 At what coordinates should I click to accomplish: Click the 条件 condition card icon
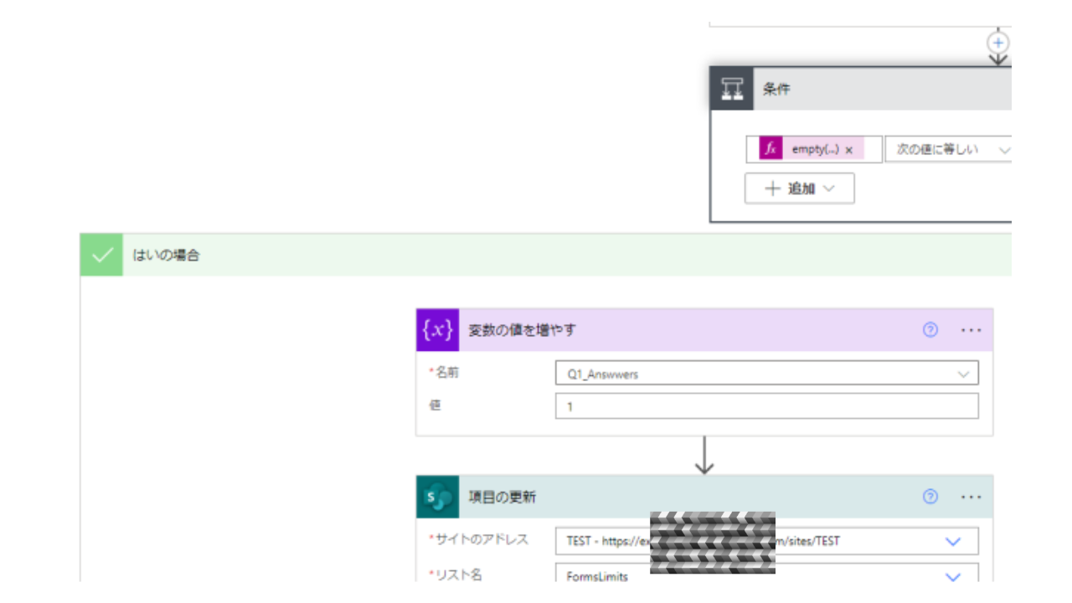click(x=732, y=89)
